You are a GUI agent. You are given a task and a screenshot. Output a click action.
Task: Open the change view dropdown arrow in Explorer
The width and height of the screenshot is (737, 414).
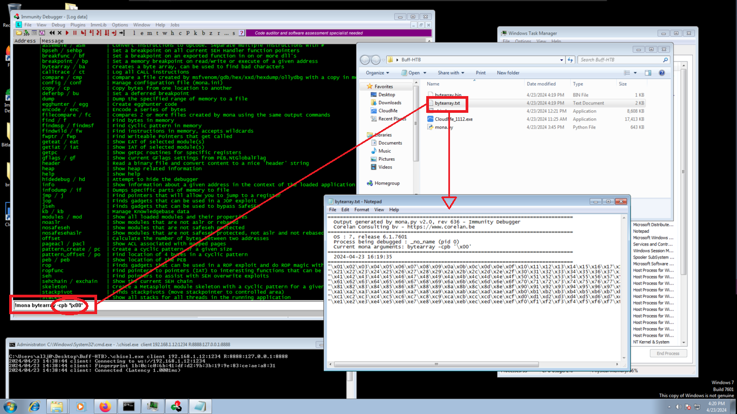point(635,73)
